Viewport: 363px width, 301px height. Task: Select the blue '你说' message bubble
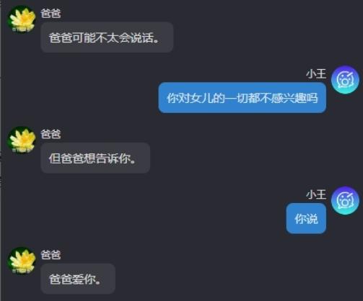pos(306,218)
